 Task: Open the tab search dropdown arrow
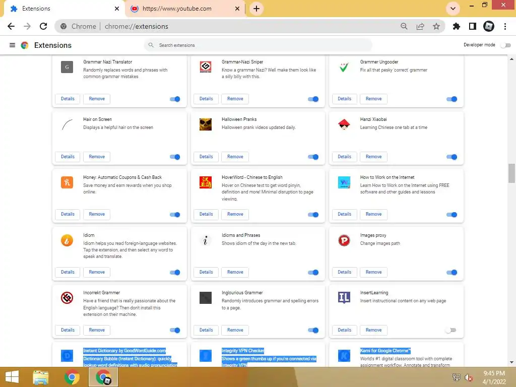pyautogui.click(x=453, y=9)
